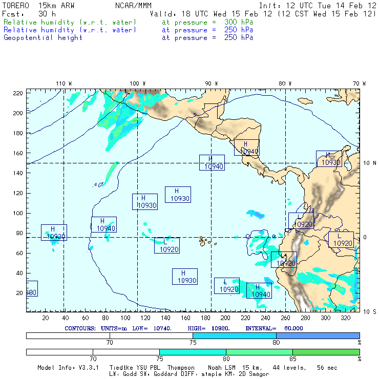Click 'L 10920' box on the equator near 100 W
379x379 pixels.
tap(167, 245)
